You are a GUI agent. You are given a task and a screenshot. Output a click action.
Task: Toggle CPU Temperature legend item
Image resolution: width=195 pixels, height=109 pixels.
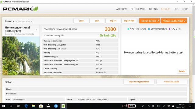[137, 29]
